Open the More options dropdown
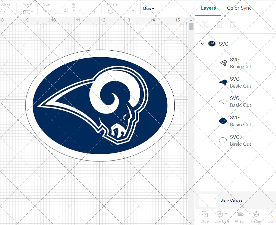Viewport: 276px width, 225px height. (148, 8)
